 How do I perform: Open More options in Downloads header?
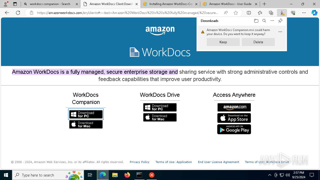(272, 21)
